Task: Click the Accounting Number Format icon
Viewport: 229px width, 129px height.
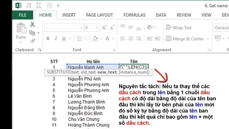Action: (x=218, y=38)
